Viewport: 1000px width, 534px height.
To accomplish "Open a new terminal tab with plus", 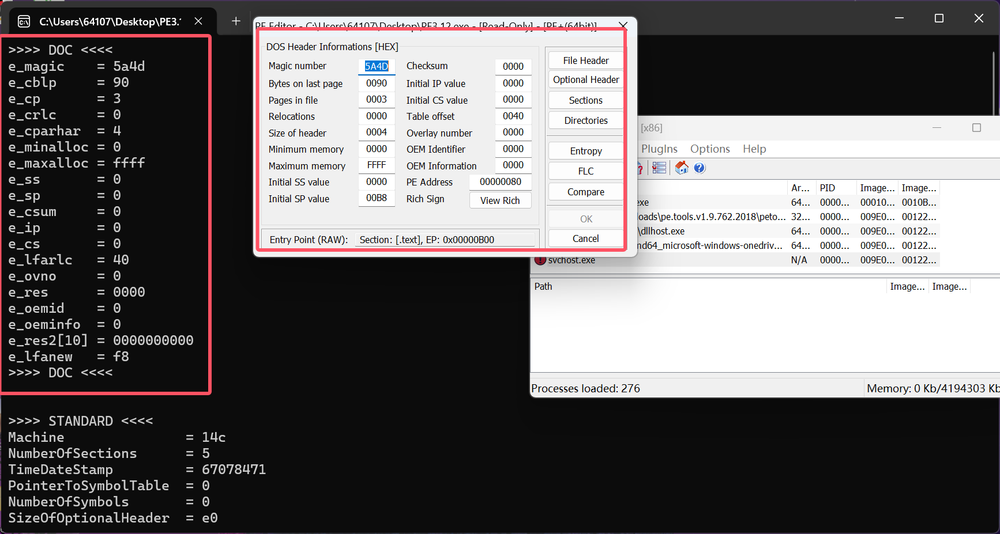I will click(236, 21).
